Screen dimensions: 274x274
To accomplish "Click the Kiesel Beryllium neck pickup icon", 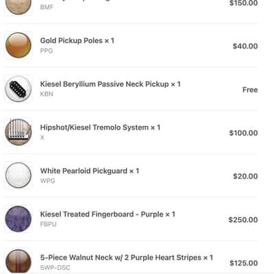I will [x=18, y=88].
